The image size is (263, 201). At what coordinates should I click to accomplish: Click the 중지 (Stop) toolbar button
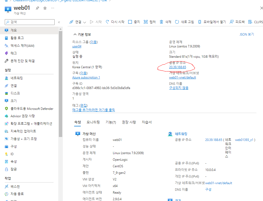(134, 22)
